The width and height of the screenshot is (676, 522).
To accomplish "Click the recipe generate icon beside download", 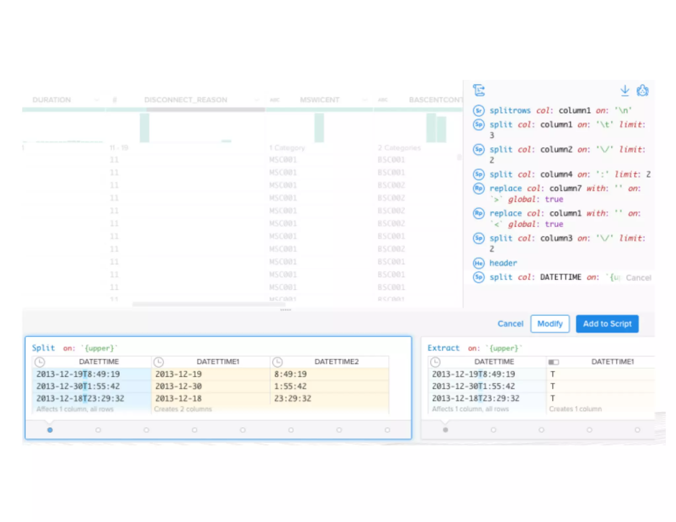I will coord(642,90).
